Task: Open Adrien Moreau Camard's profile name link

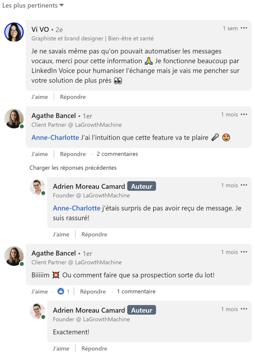Action: click(89, 187)
